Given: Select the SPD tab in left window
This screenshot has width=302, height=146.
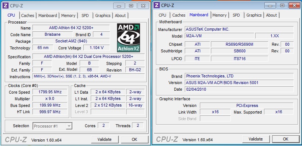Looking at the screenshot, I should pyautogui.click(x=85, y=15).
